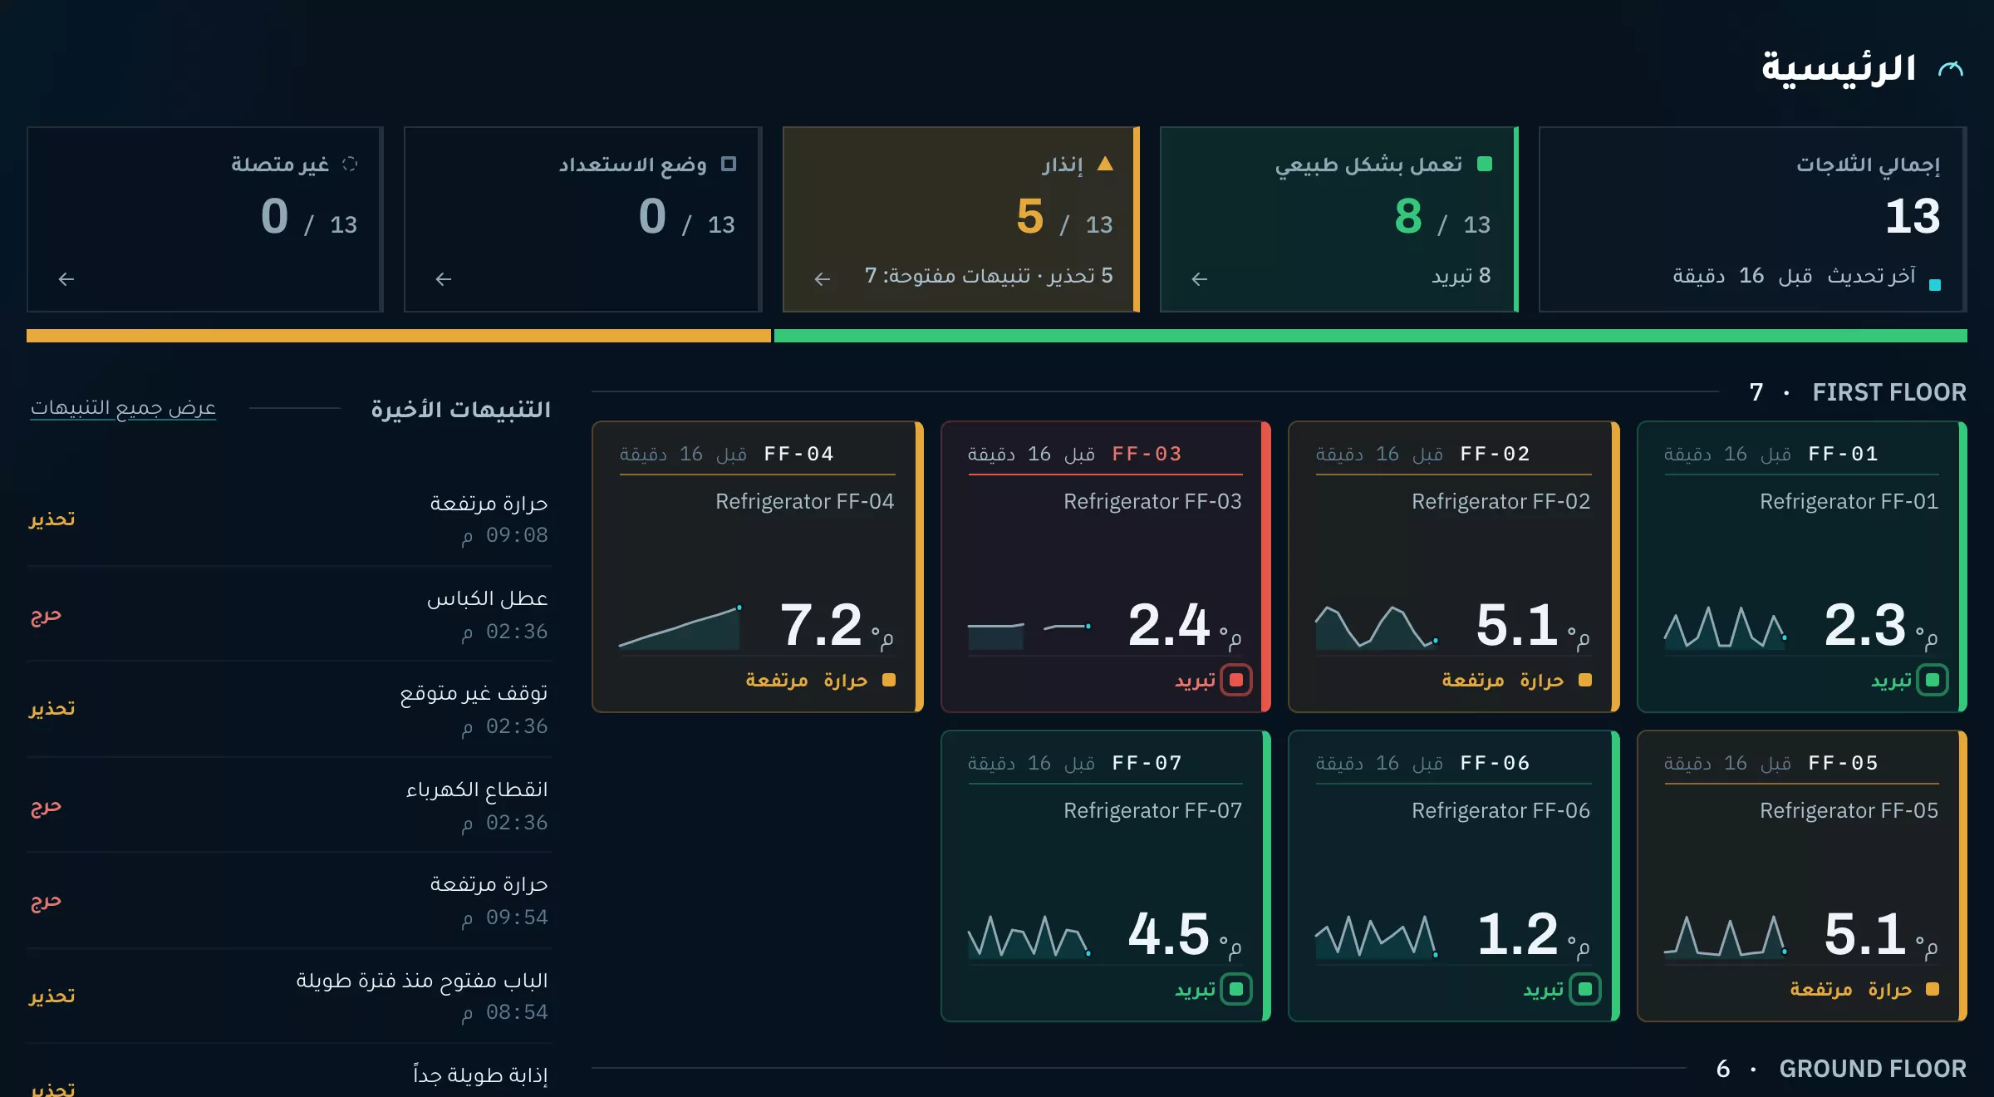The image size is (1994, 1097).
Task: Click the dashed circle icon beside غير متصلة
Action: tap(350, 164)
